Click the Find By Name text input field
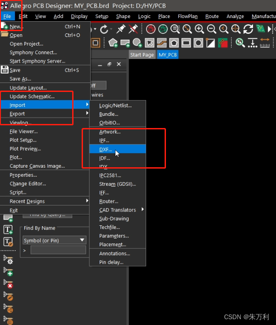 pos(58,250)
